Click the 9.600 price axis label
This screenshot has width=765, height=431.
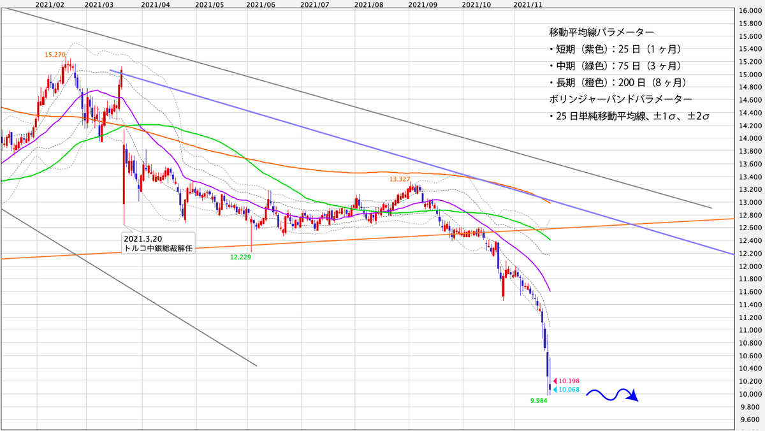(x=750, y=420)
